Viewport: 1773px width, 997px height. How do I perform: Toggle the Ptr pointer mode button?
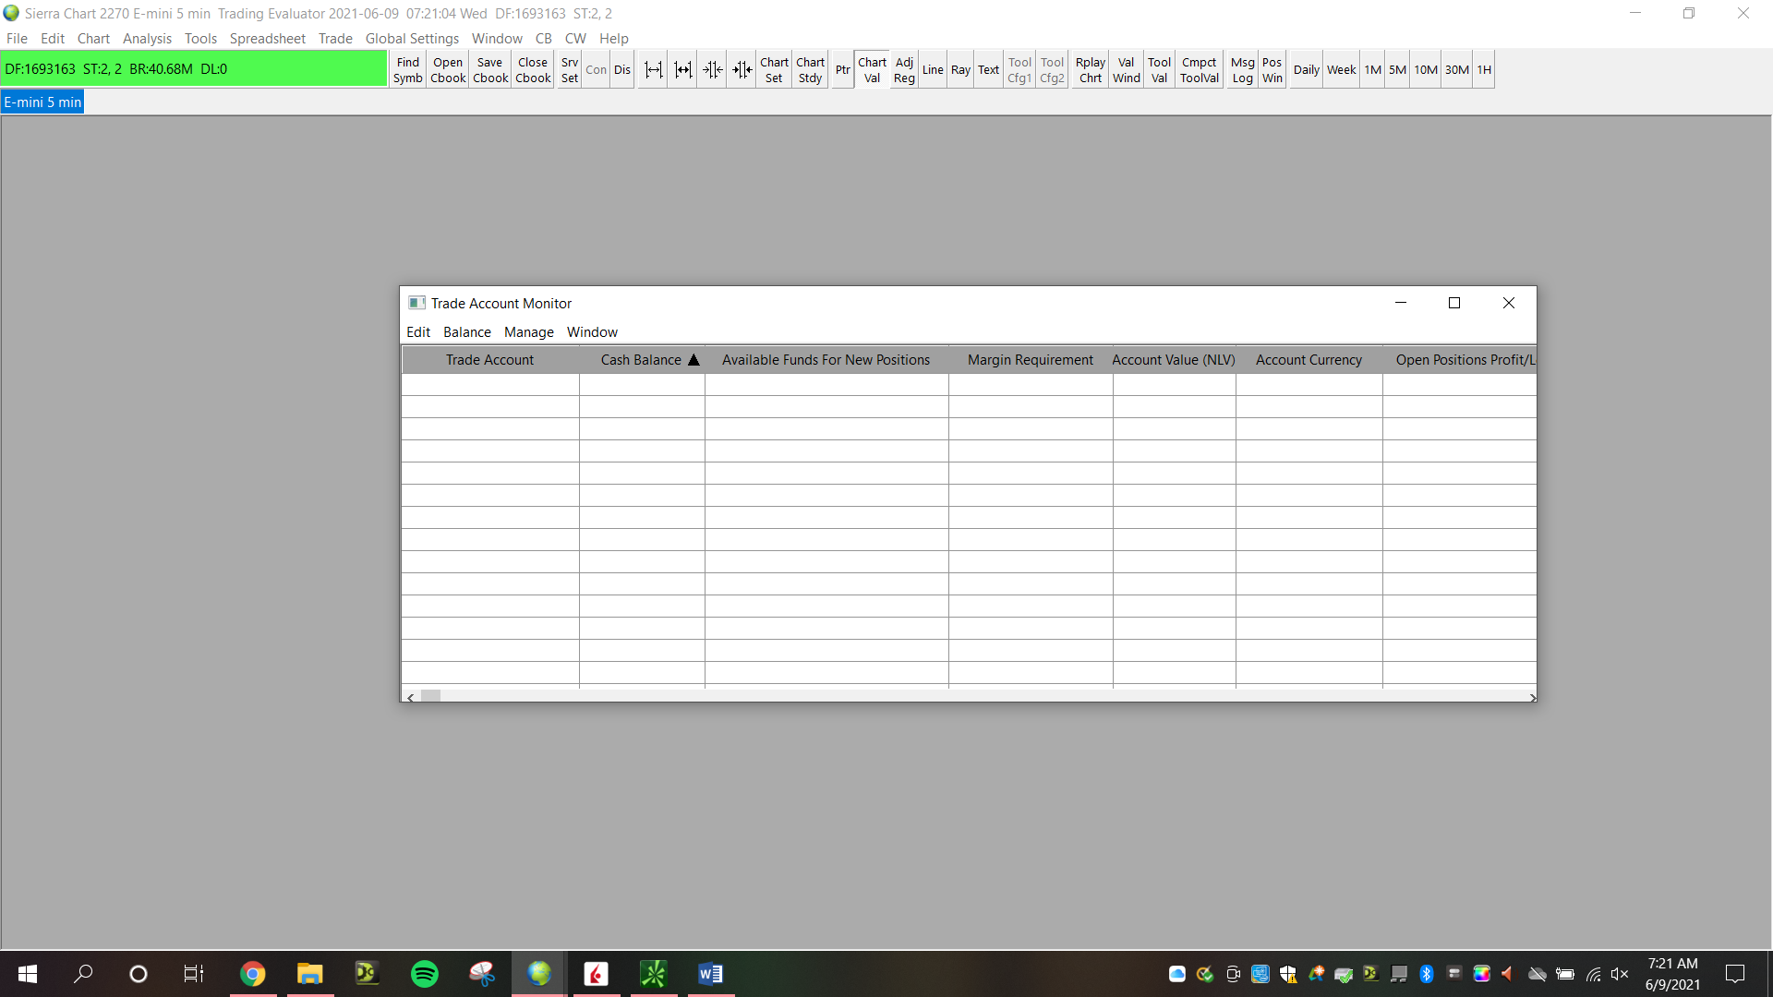[842, 70]
